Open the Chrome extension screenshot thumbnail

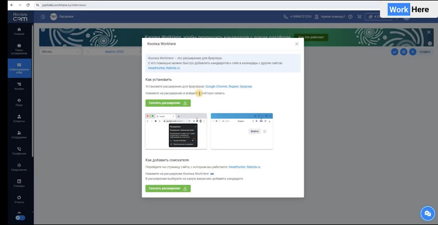click(x=176, y=131)
